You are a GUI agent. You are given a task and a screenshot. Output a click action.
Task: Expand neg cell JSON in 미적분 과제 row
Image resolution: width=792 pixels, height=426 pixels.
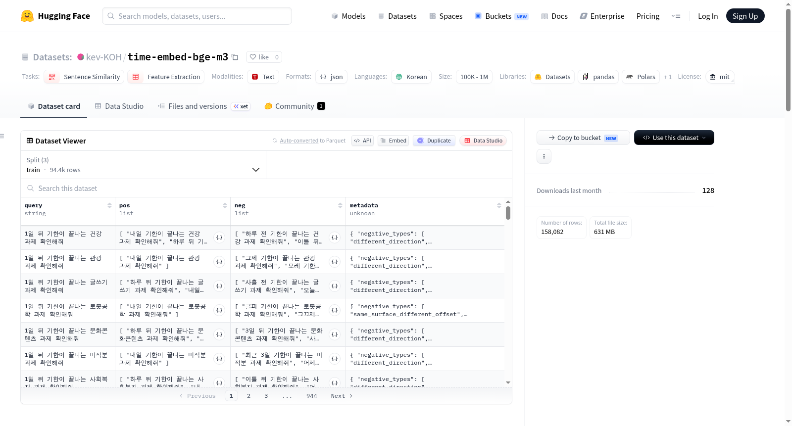pos(335,359)
